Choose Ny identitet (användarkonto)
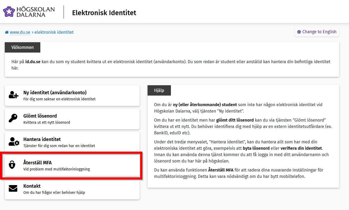This screenshot has width=349, height=210. click(72, 95)
